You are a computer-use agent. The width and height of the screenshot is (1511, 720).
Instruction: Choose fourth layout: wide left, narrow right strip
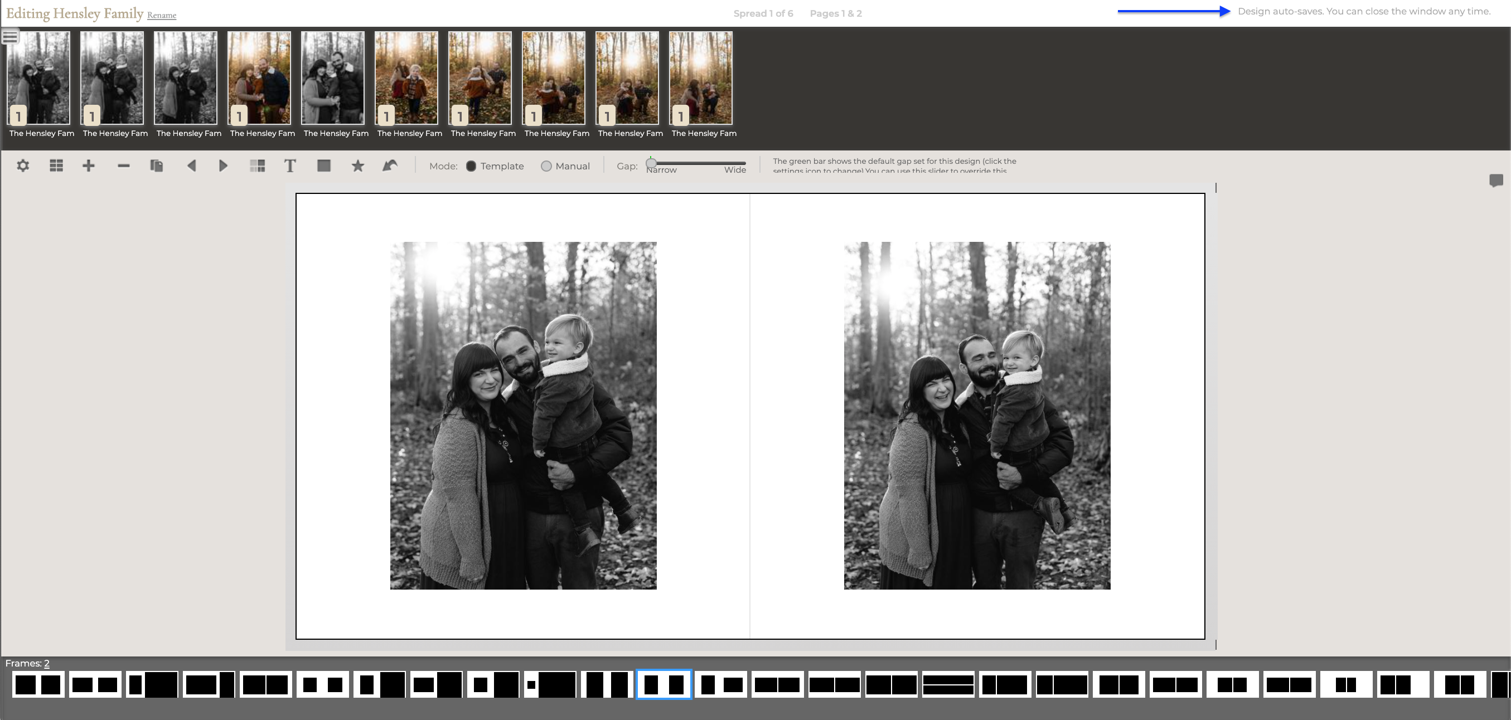click(209, 684)
